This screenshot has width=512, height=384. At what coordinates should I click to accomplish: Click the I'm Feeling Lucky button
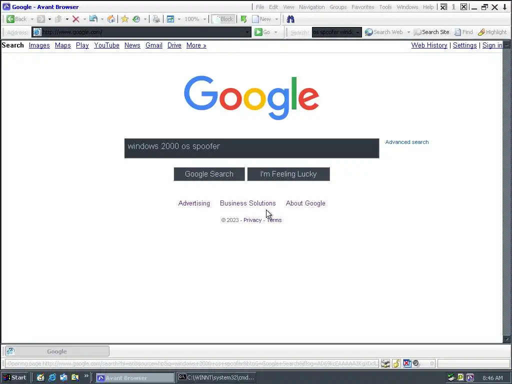[288, 174]
